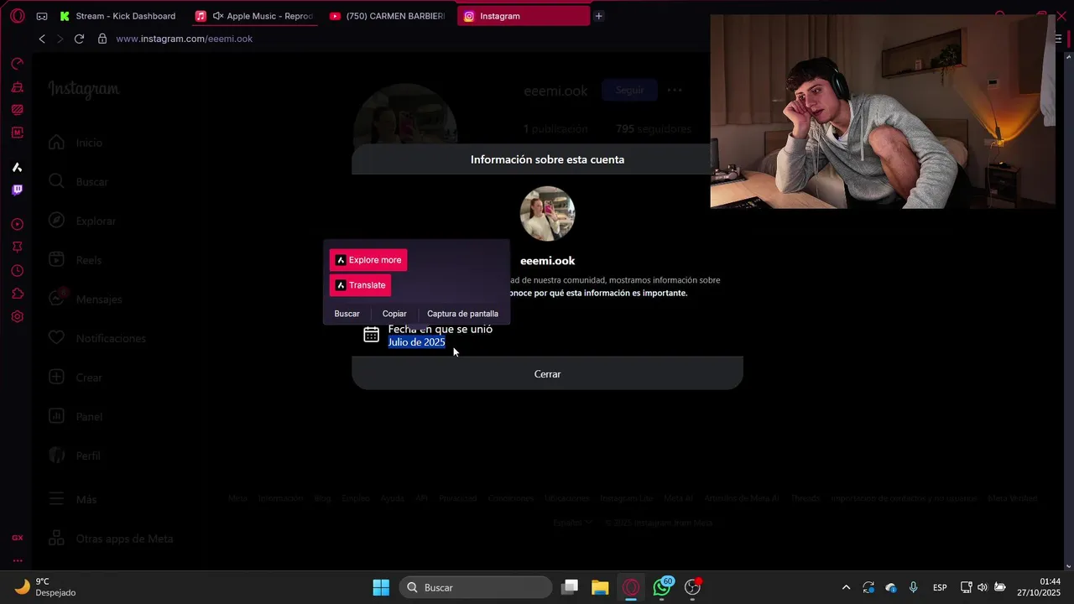This screenshot has width=1074, height=604.
Task: Click the bold information importance link
Action: coord(599,293)
